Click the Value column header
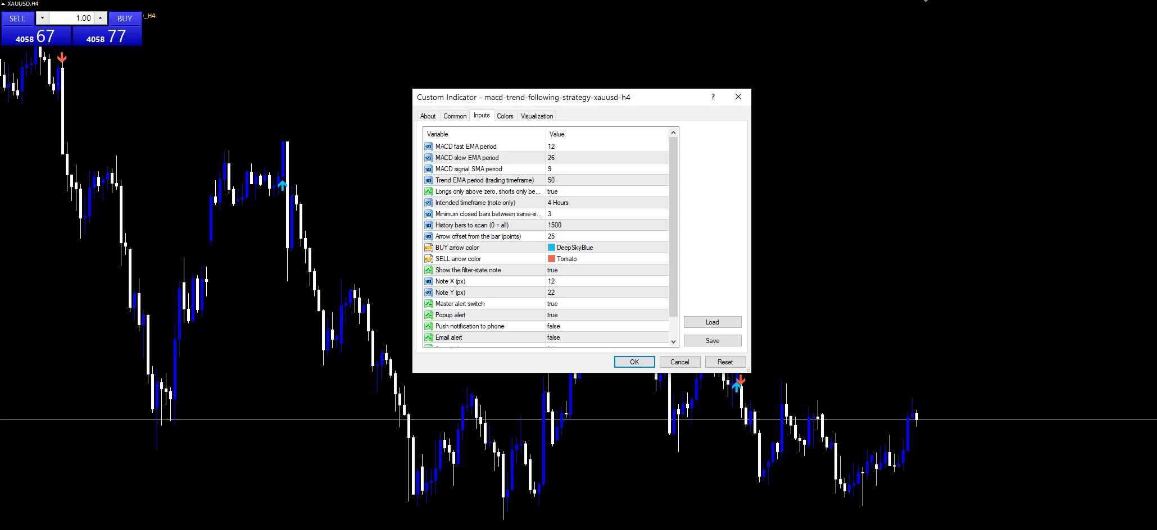The width and height of the screenshot is (1157, 530). click(607, 134)
